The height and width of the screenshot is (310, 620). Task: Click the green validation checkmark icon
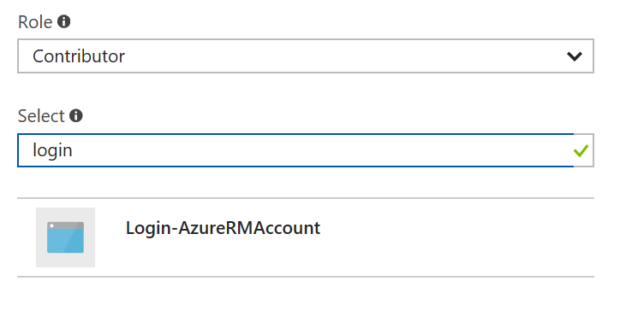tap(581, 150)
